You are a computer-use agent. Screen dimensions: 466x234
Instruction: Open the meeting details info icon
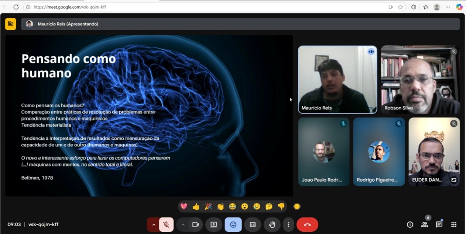[410, 224]
